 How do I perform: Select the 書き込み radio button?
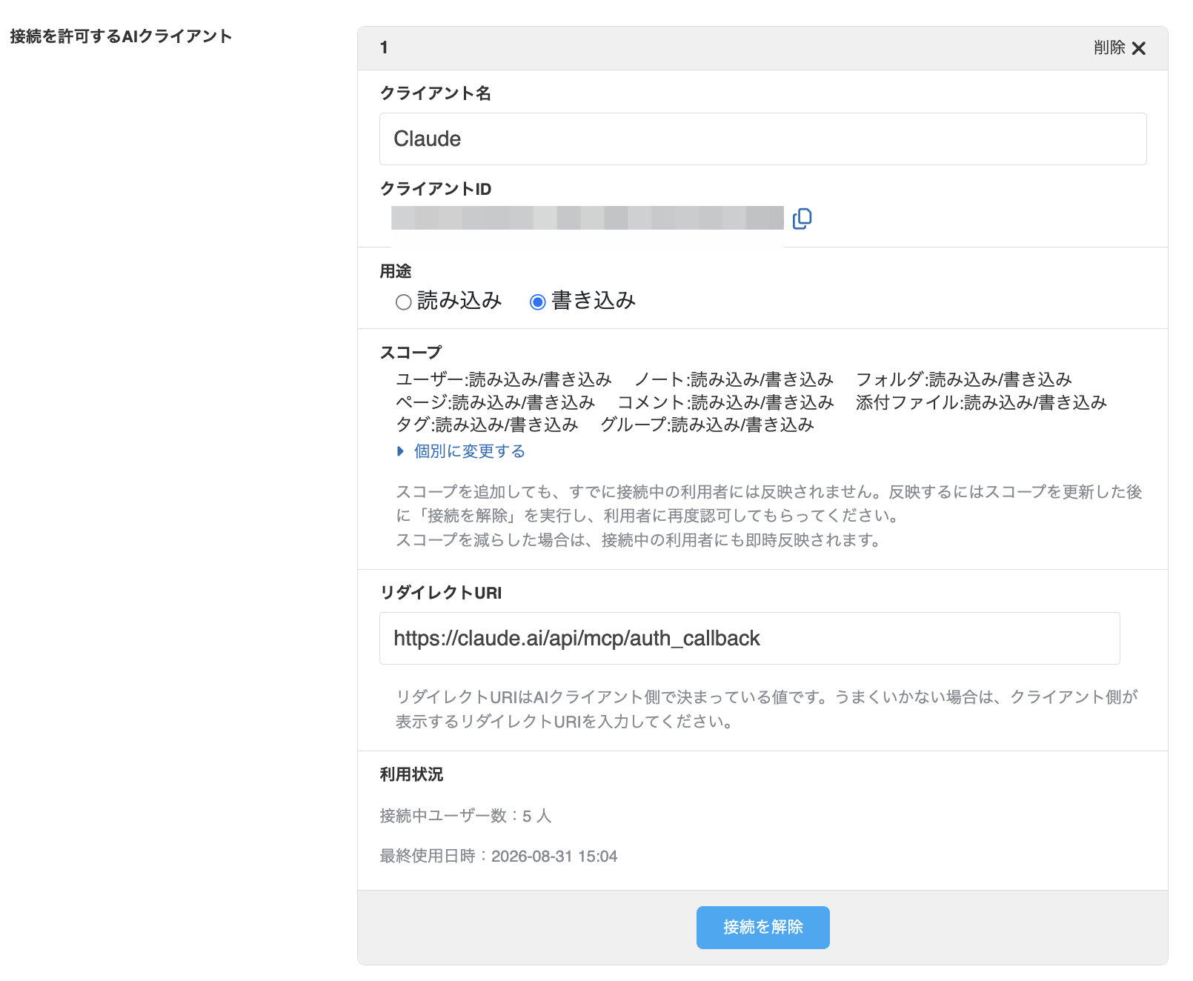537,302
